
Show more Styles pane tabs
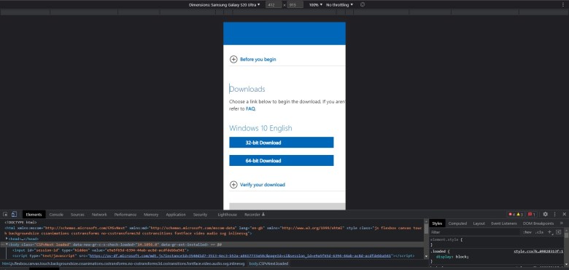point(562,223)
